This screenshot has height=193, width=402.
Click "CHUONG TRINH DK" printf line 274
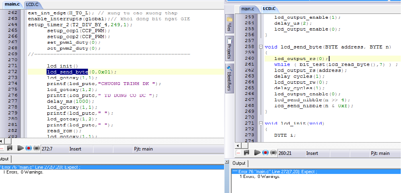(x=104, y=83)
